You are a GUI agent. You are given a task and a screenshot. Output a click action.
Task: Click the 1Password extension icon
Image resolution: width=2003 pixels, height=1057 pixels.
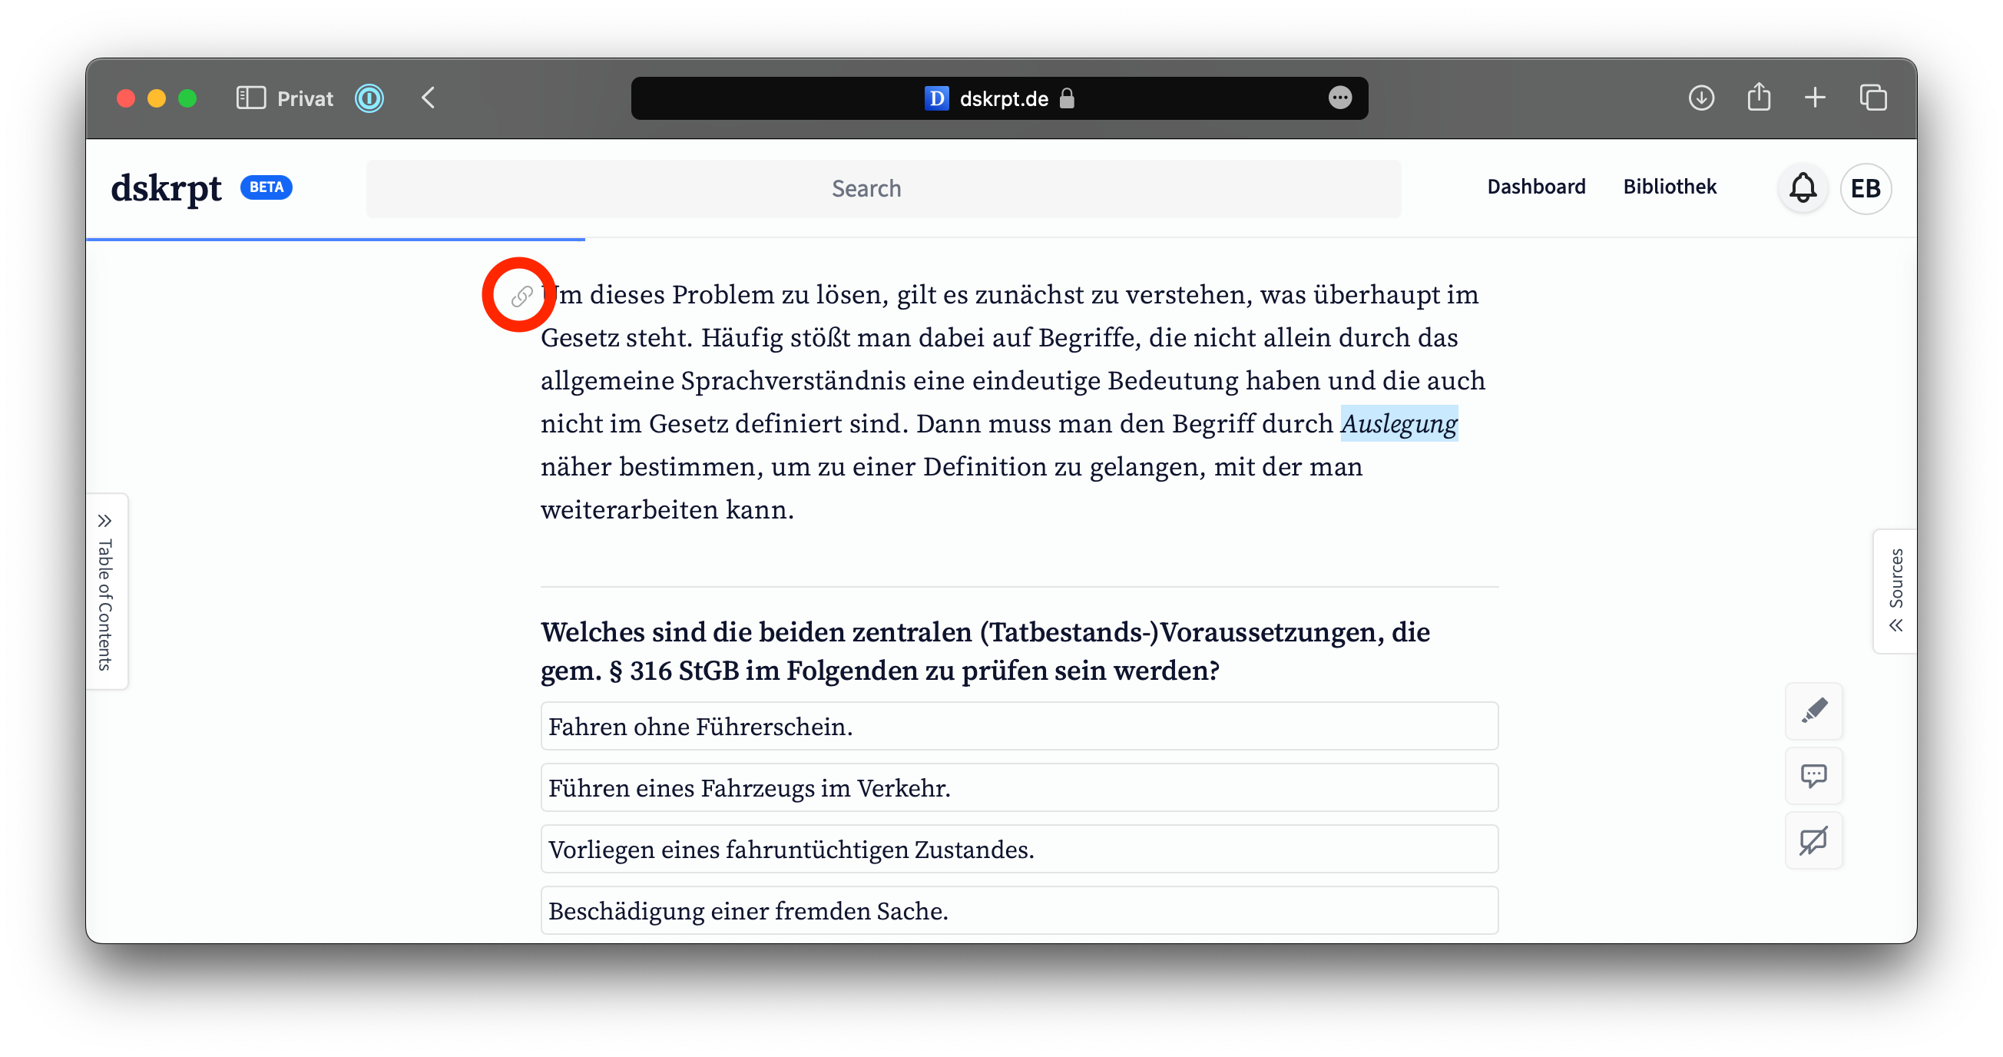tap(369, 98)
